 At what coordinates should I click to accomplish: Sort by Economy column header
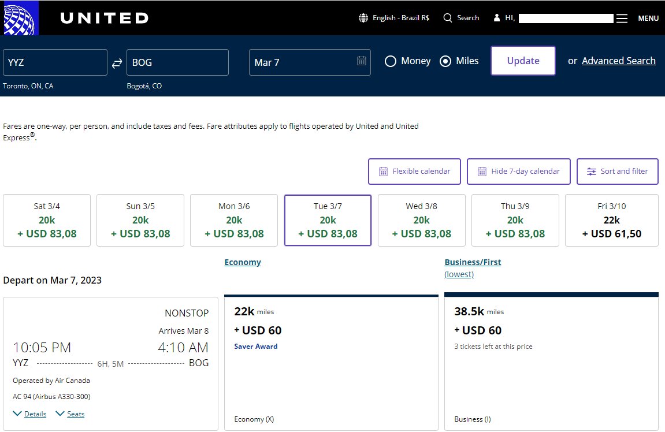click(243, 262)
